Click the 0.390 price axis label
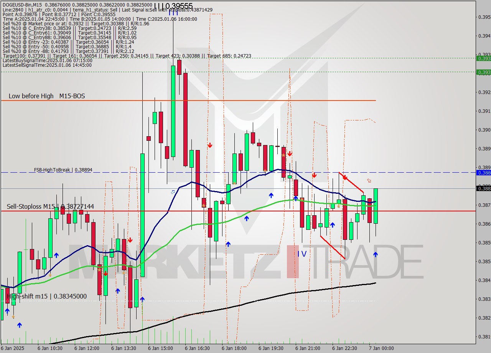The image size is (491, 353). (484, 130)
